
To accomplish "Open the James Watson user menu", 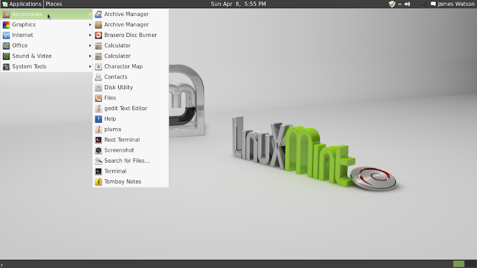I will point(453,4).
